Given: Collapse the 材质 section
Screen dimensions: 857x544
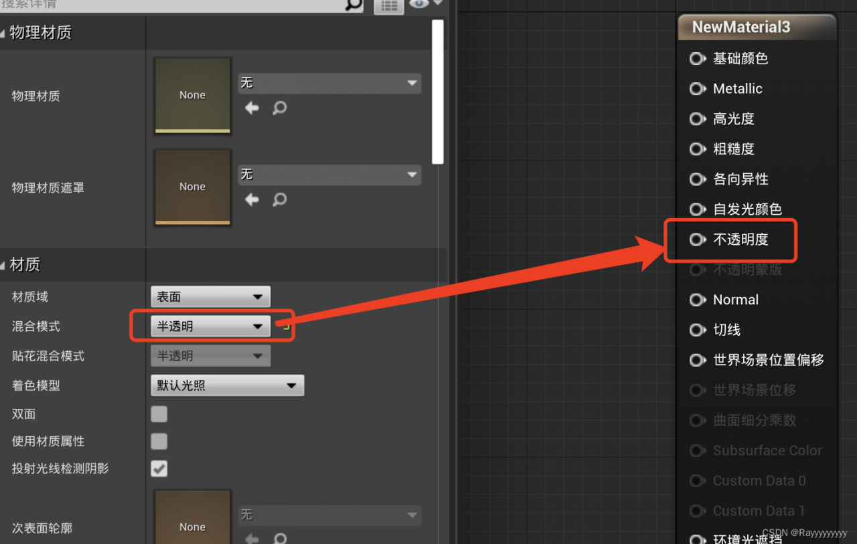Looking at the screenshot, I should point(3,265).
